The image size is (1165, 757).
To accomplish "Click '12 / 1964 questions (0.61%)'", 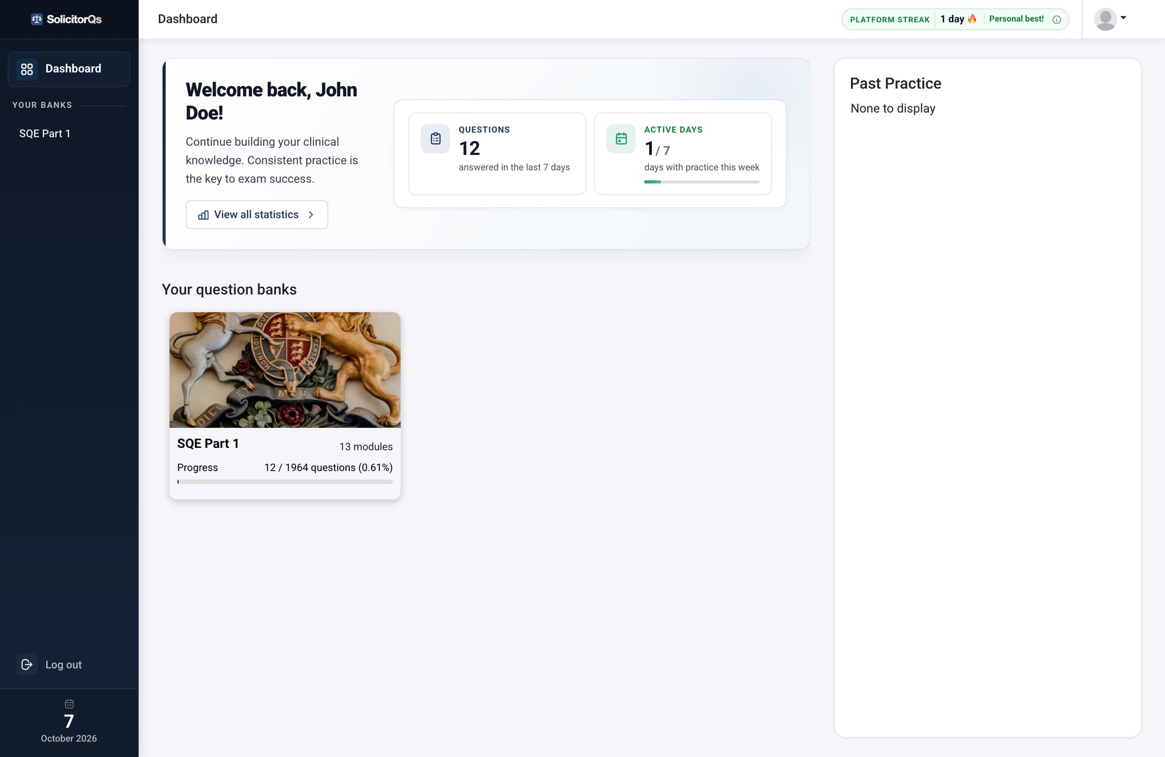I will click(x=329, y=467).
